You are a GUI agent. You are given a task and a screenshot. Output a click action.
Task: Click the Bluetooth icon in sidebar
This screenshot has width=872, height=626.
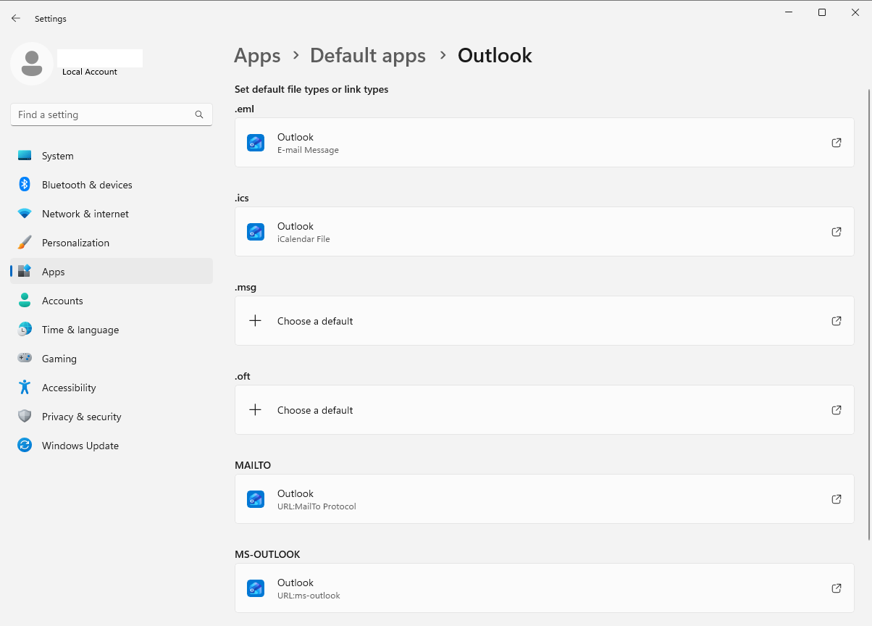[x=25, y=185]
